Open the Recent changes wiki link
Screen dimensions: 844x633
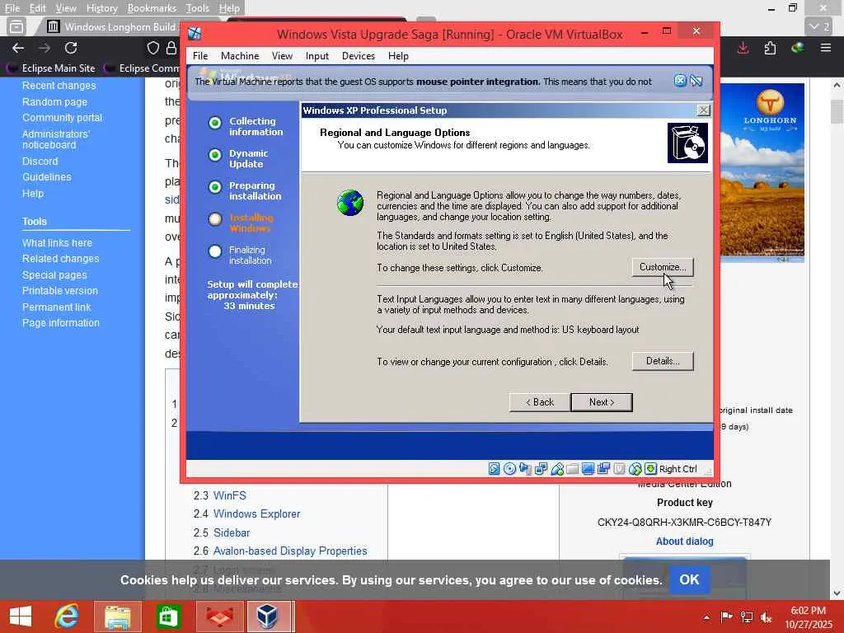[x=59, y=86]
